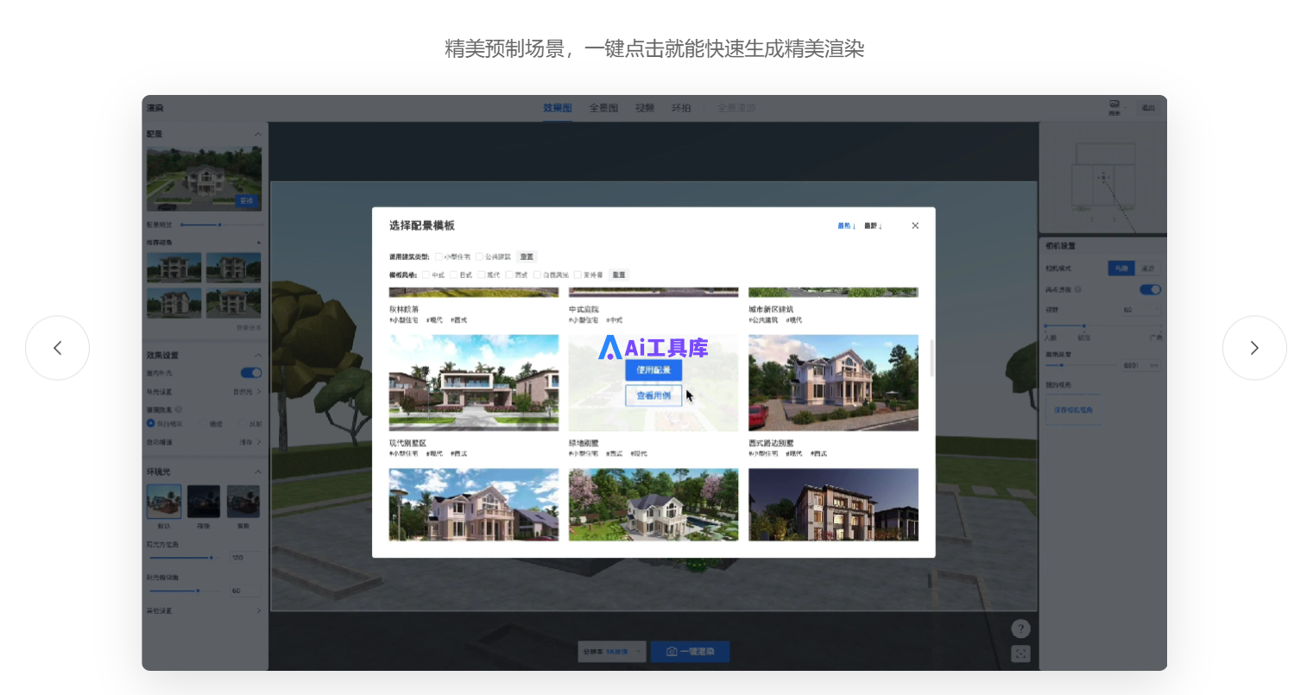
Task: Click the 退出 exit button
Action: tap(1148, 108)
